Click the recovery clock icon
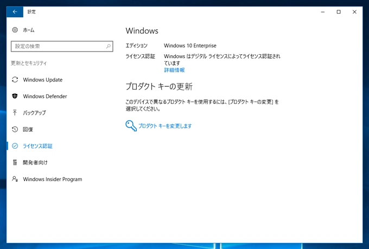This screenshot has height=249, width=369. point(15,129)
